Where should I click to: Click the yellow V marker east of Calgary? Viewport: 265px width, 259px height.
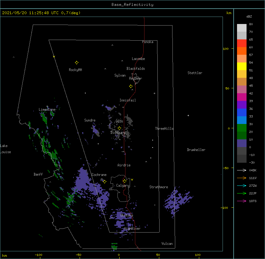132,180
